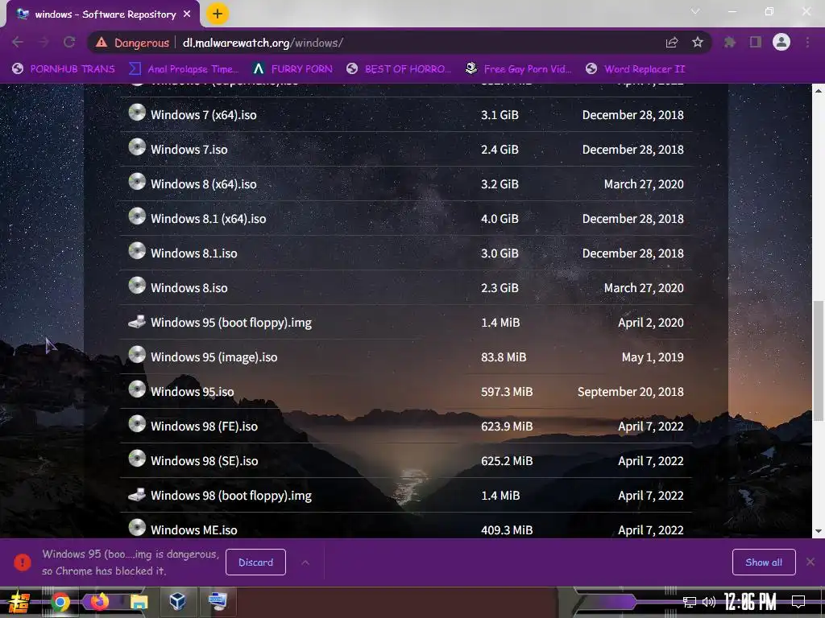Image resolution: width=825 pixels, height=618 pixels.
Task: Open File Explorer from the taskbar
Action: [139, 602]
